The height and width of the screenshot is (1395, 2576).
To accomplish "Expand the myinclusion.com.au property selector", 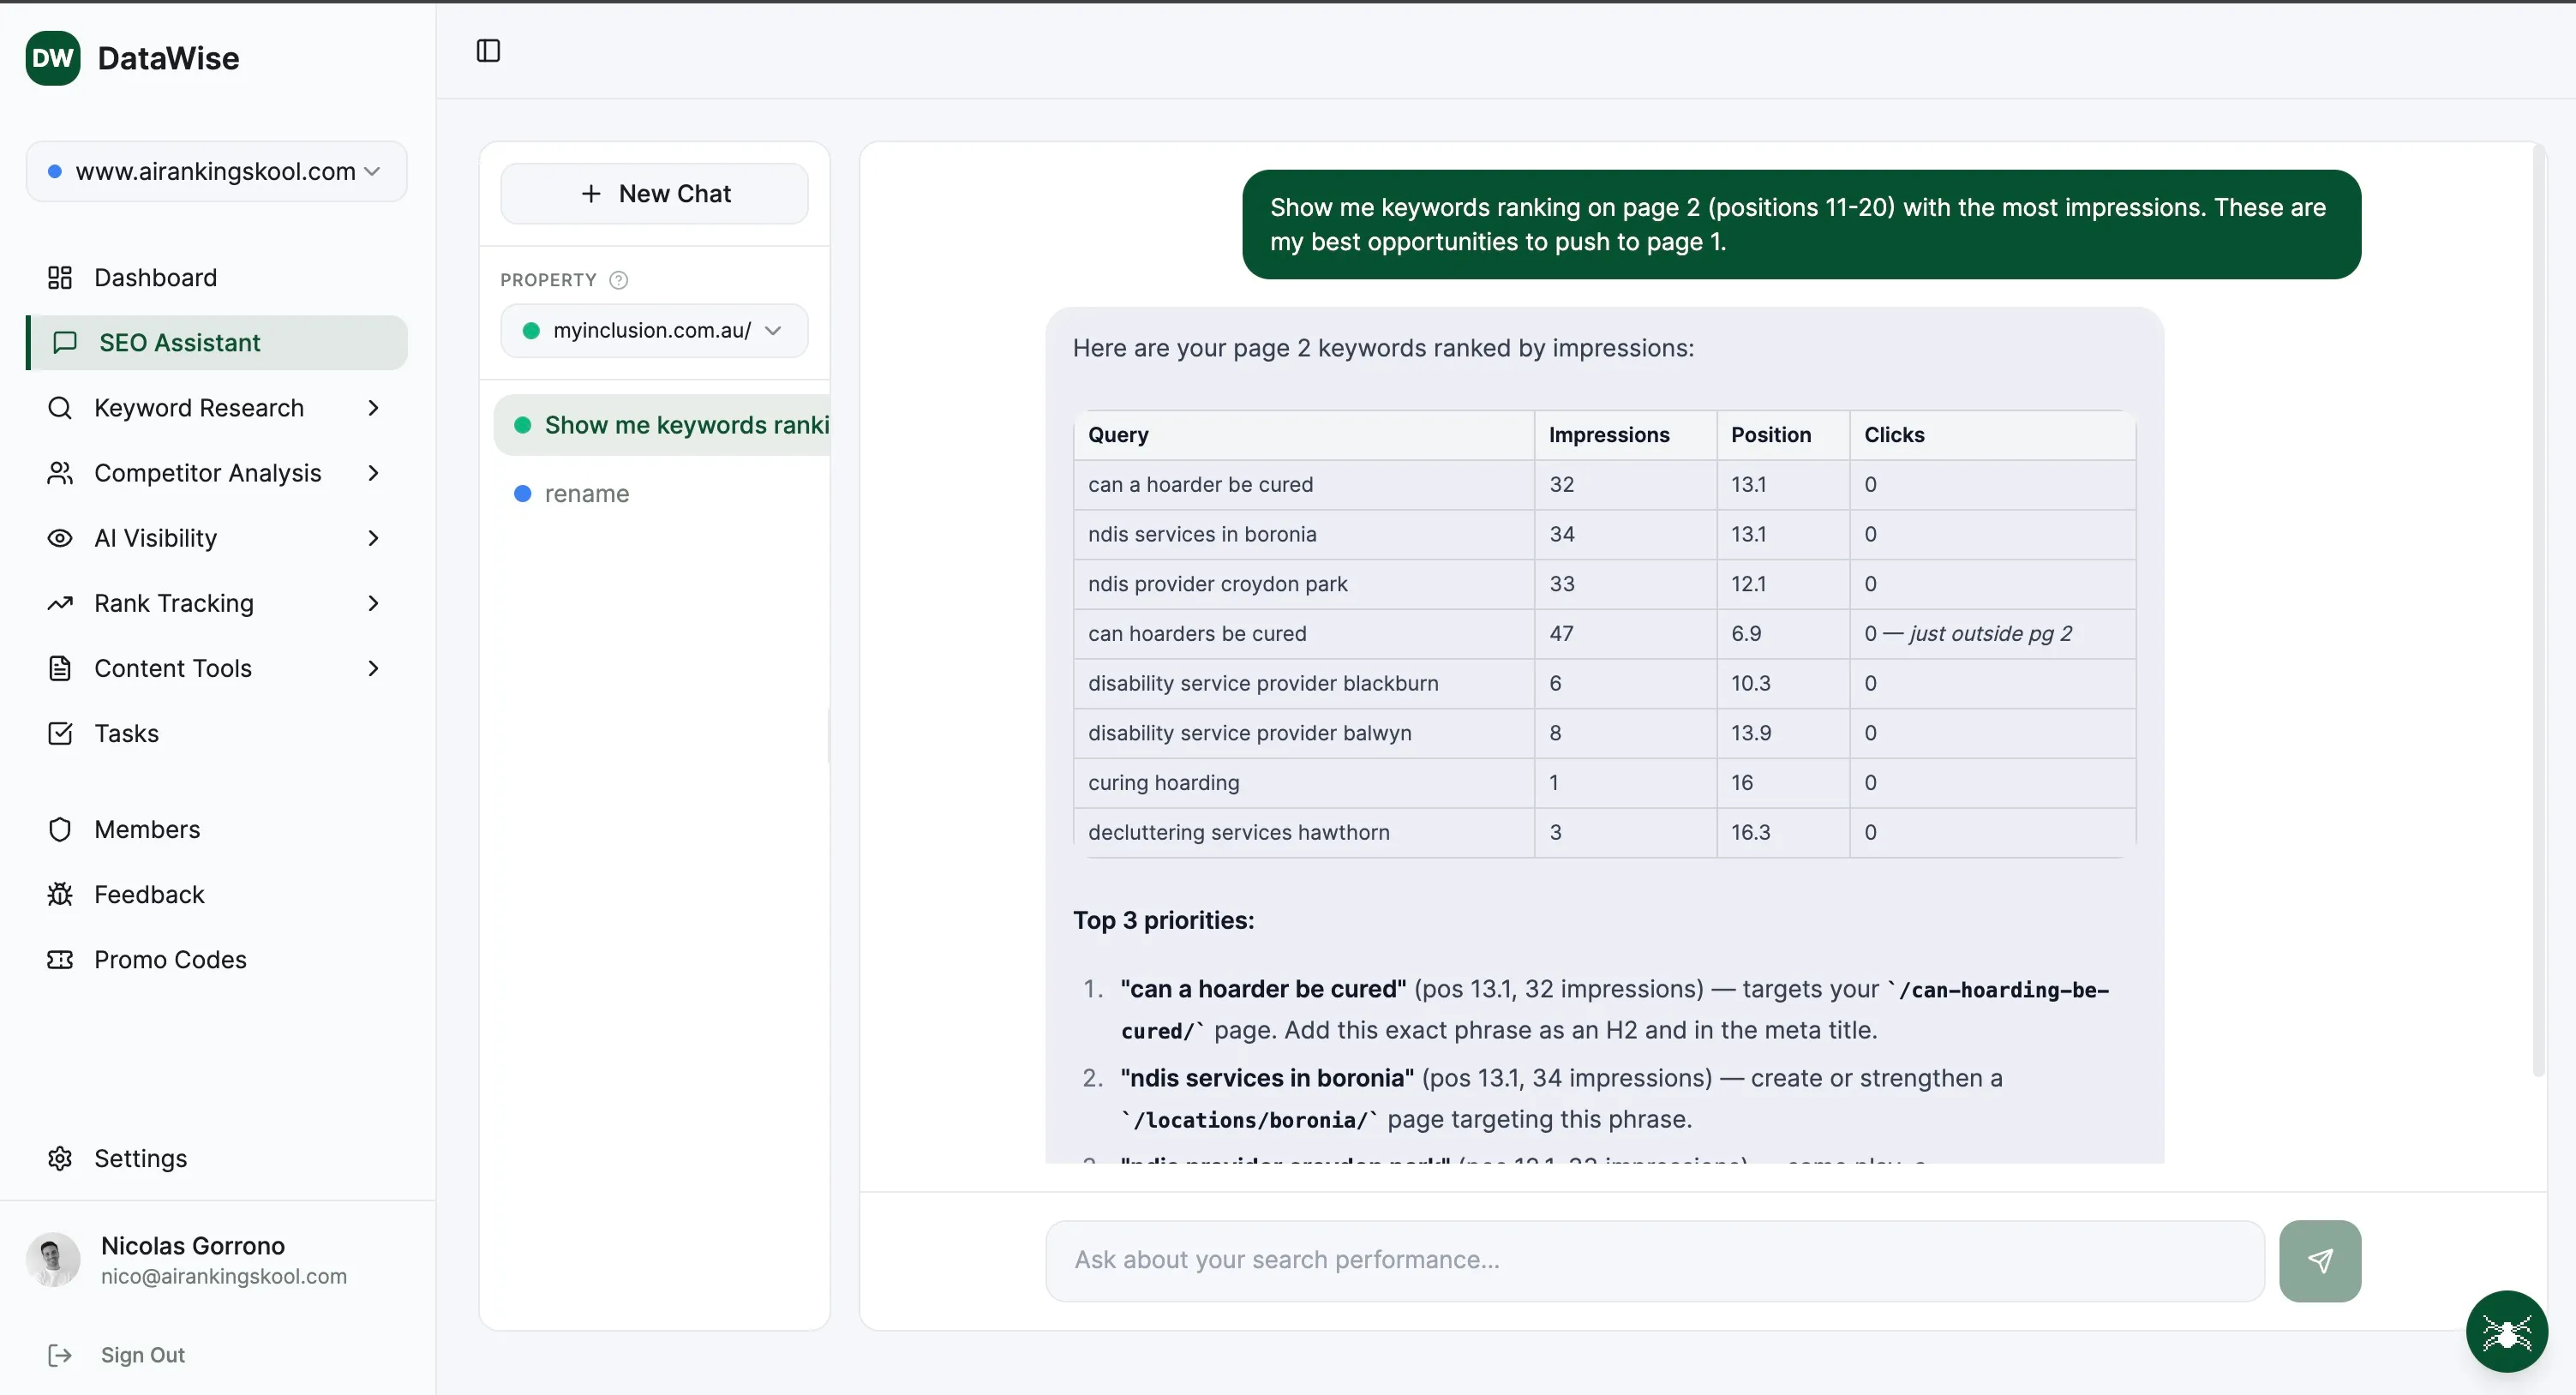I will point(774,330).
